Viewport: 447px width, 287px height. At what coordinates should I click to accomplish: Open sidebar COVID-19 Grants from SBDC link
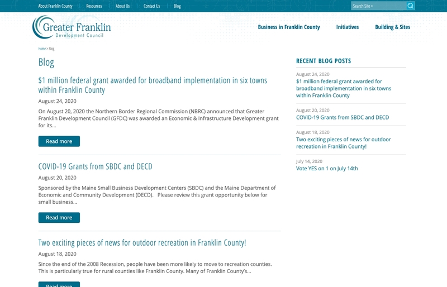tap(343, 117)
